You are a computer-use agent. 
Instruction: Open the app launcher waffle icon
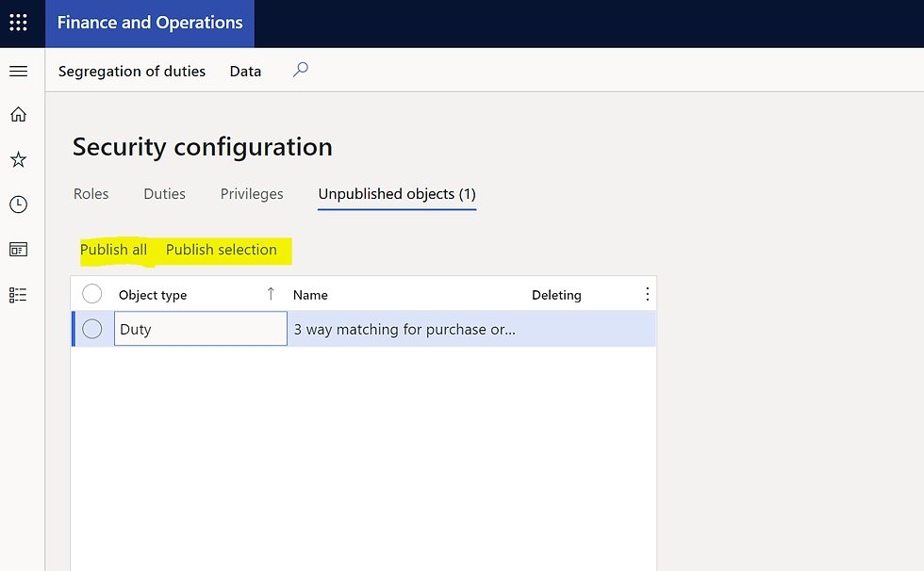point(18,23)
